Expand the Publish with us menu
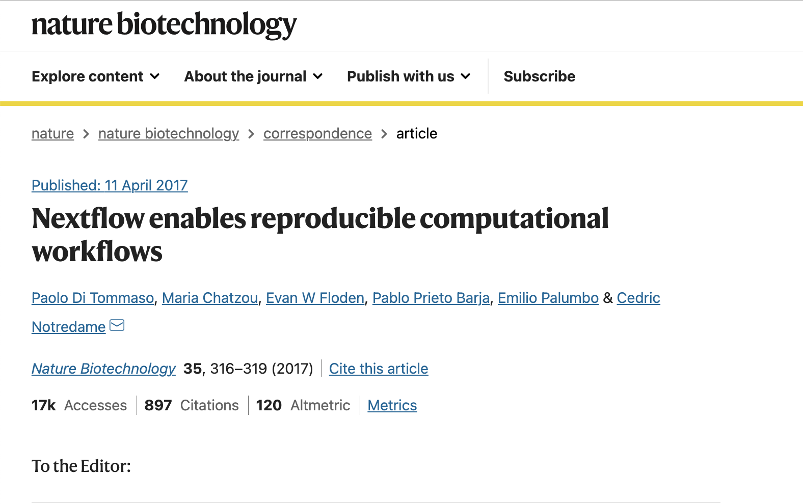This screenshot has width=803, height=504. coord(409,76)
